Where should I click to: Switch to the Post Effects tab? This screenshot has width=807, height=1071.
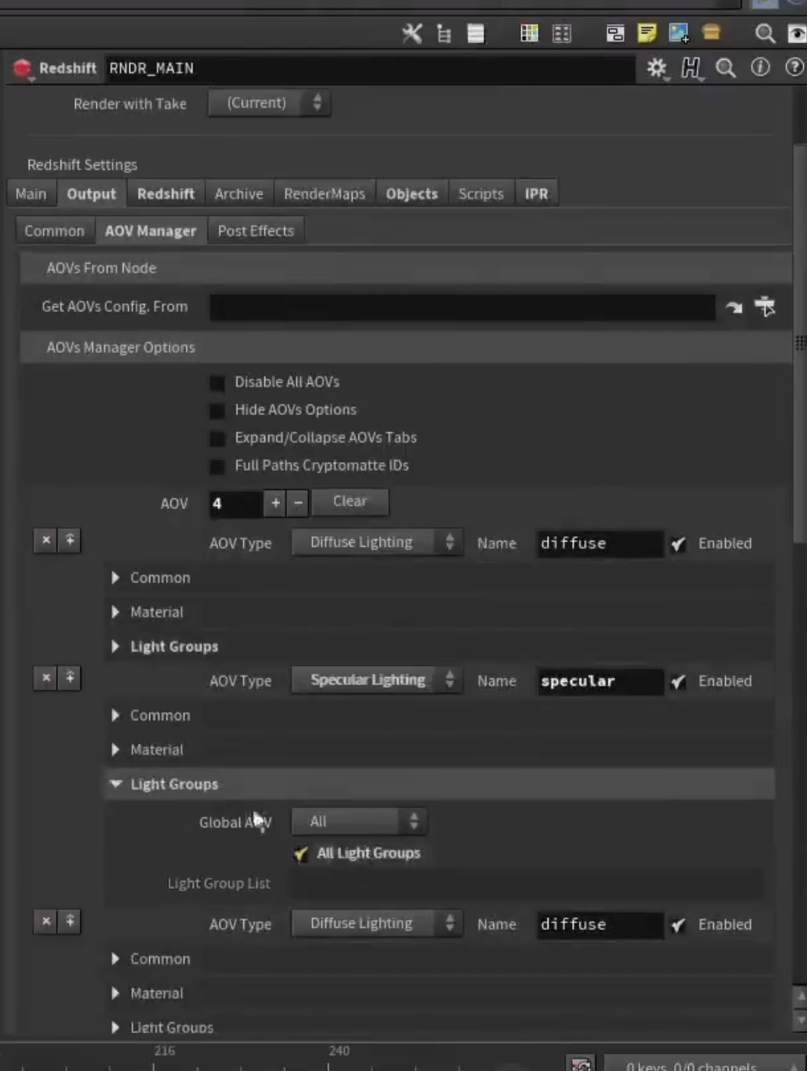(x=255, y=231)
